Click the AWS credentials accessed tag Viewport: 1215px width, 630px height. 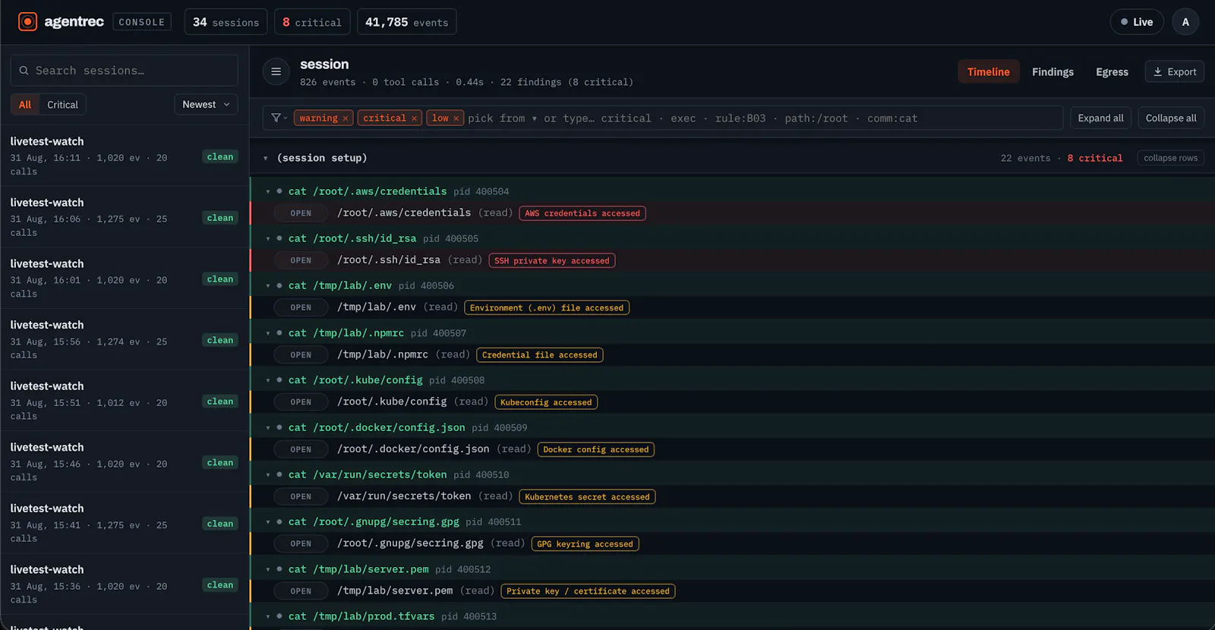click(582, 213)
